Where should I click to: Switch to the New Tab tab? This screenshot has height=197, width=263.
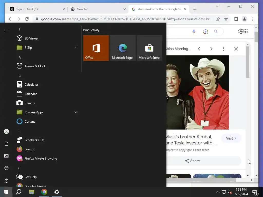click(x=98, y=9)
